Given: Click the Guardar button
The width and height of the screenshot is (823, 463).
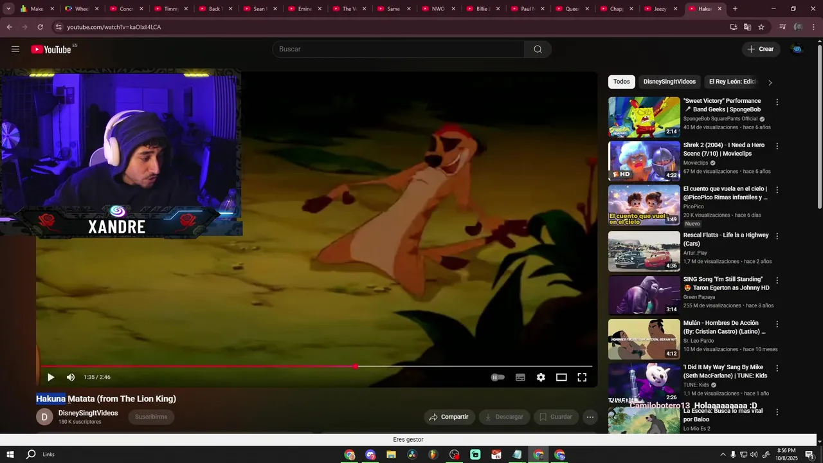Looking at the screenshot, I should (556, 417).
